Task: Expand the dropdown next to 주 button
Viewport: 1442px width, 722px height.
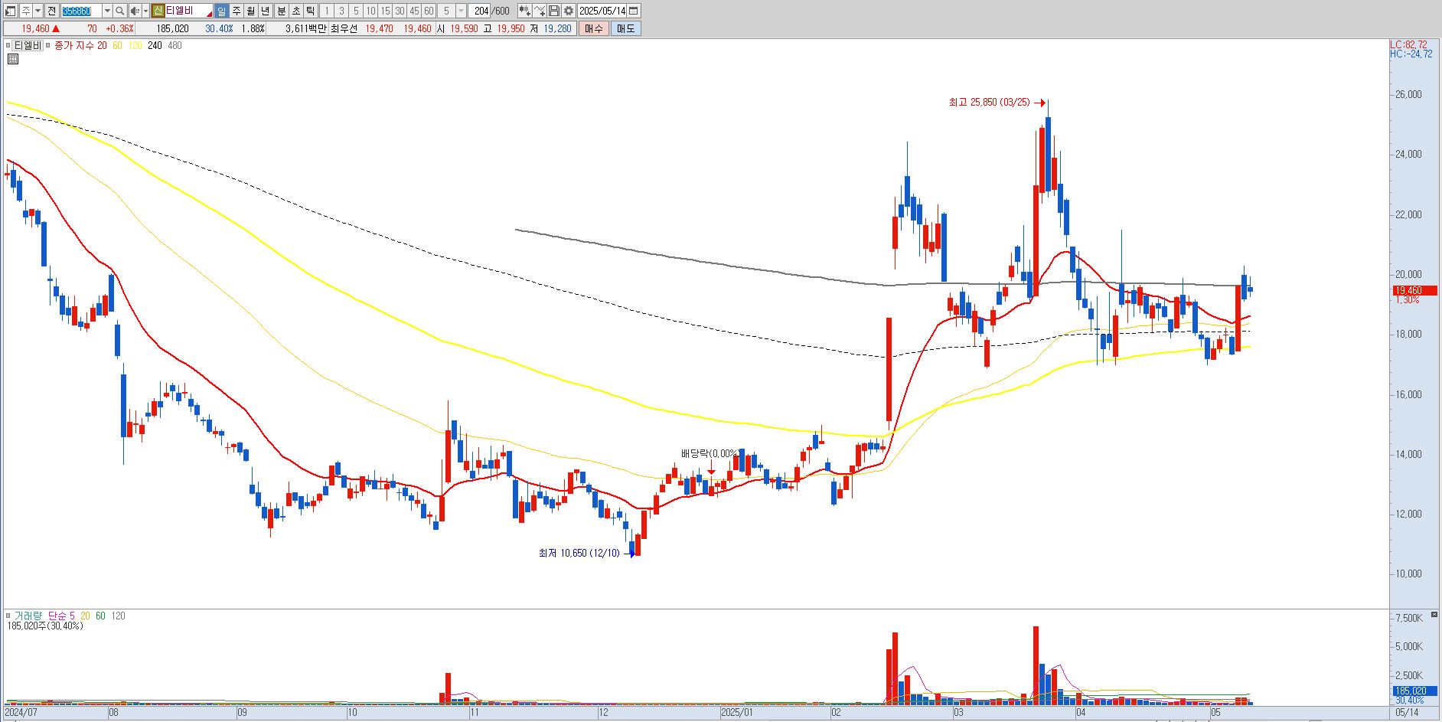Action: tap(38, 11)
